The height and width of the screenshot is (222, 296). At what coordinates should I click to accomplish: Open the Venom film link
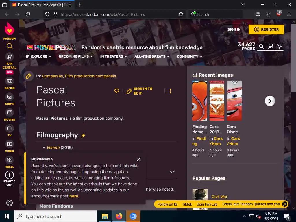[x=53, y=147]
